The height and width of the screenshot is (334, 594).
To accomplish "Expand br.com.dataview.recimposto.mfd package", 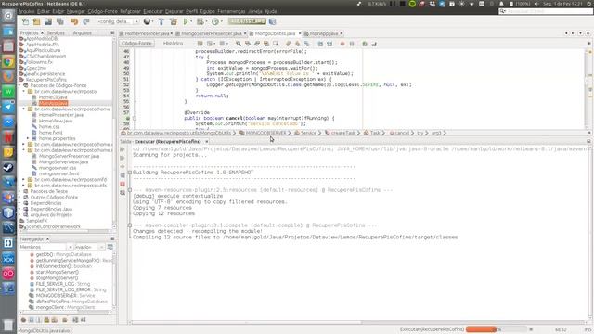I will coord(24,179).
